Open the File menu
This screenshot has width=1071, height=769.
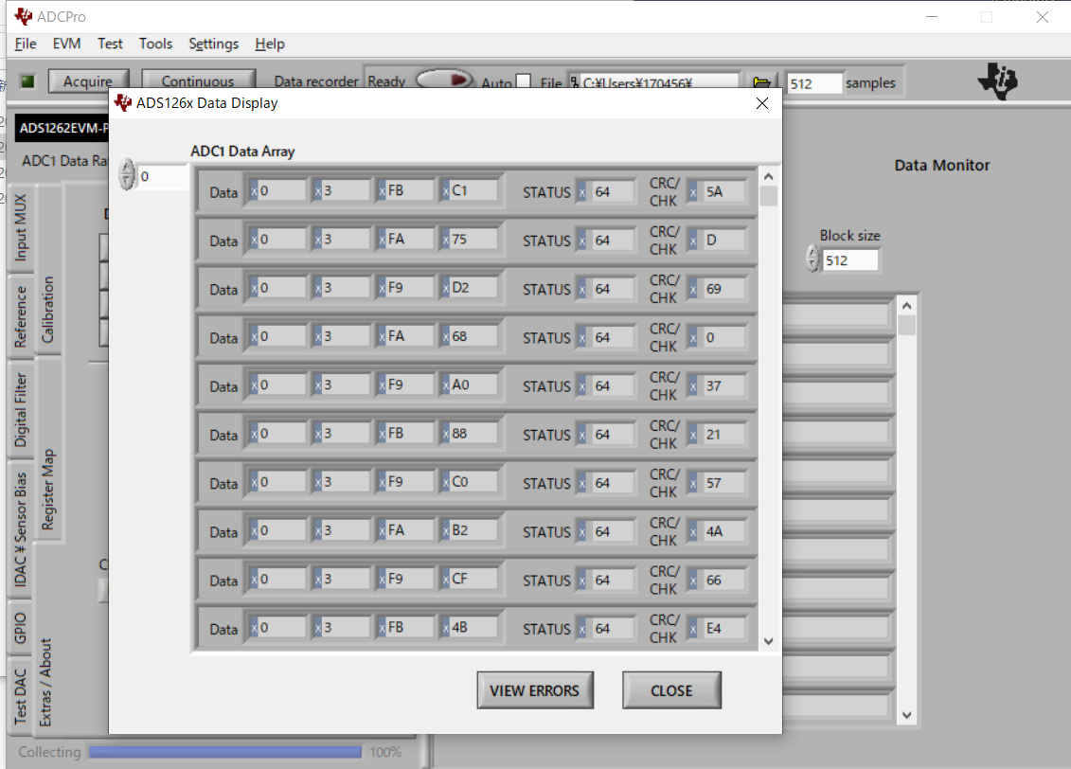click(x=26, y=44)
